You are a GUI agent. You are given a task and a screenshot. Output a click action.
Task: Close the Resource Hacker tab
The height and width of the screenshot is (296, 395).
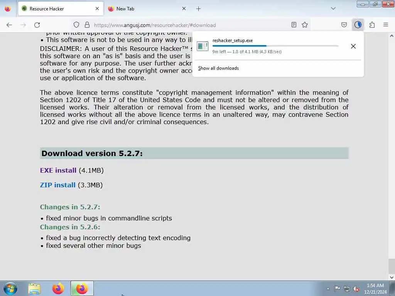(97, 8)
